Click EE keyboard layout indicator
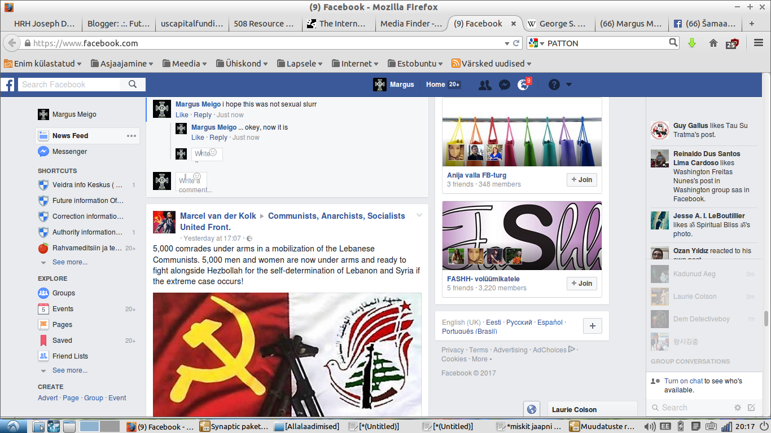The image size is (771, 433). [665, 426]
